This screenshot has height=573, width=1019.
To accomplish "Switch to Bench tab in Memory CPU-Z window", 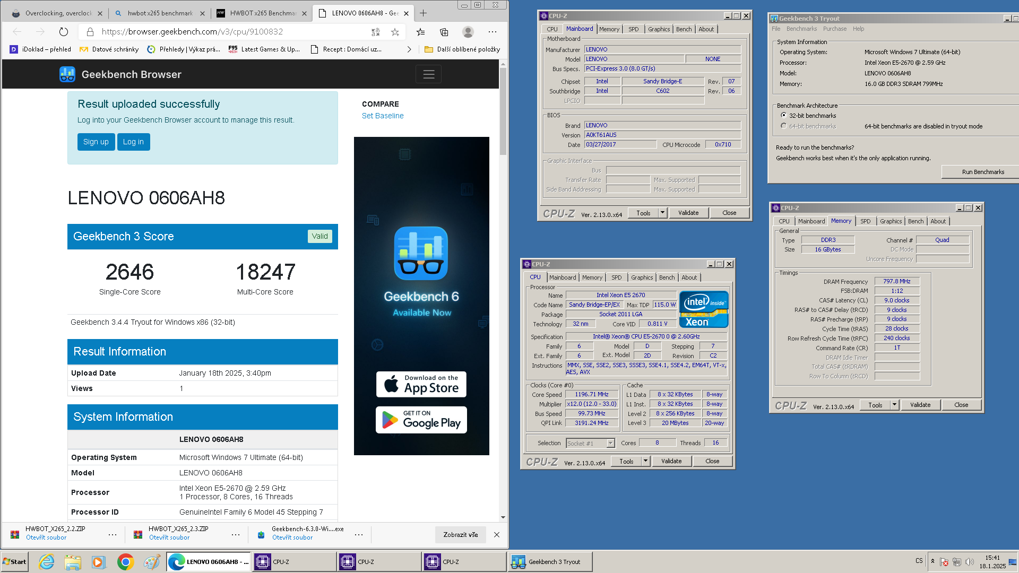I will 916,221.
